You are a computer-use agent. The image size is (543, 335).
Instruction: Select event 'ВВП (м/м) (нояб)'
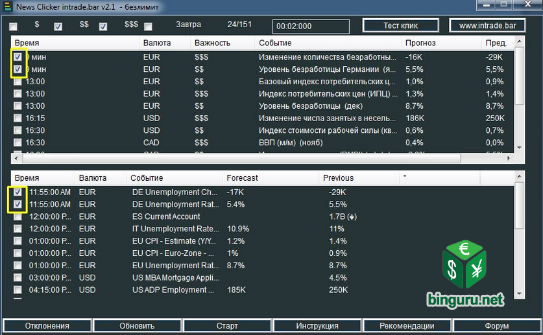291,143
